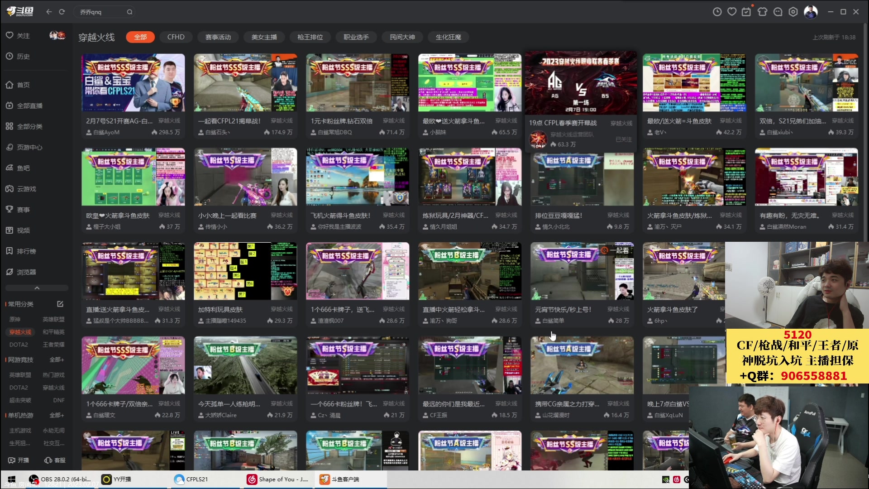
Task: Select the 全部 filter tab
Action: 140,37
